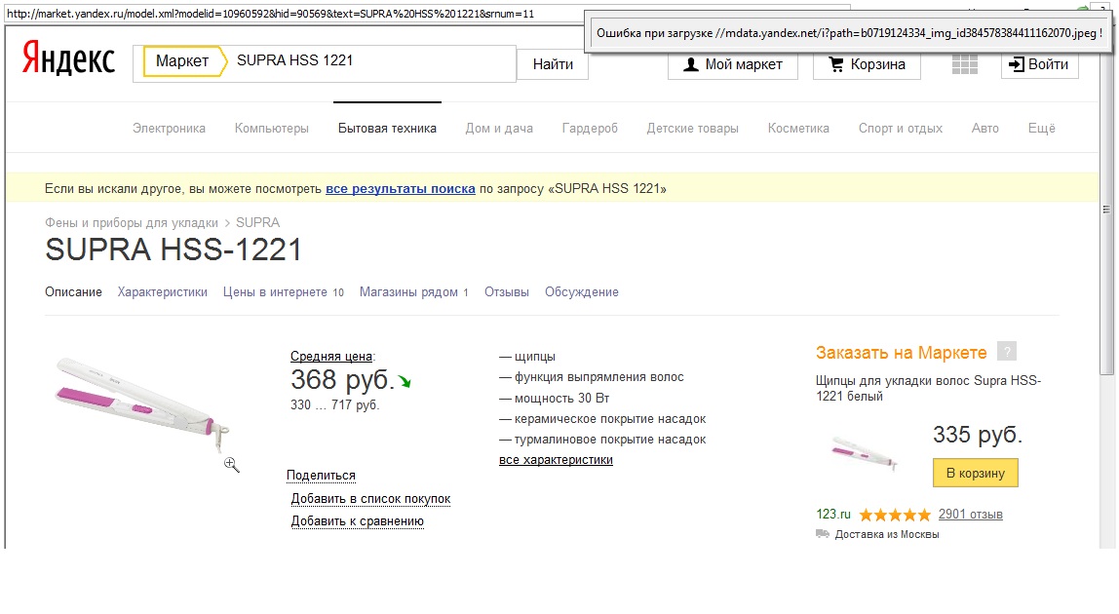Screen dimensions: 1119x614
Task: Click the image loading error tooltip
Action: pyautogui.click(x=848, y=33)
